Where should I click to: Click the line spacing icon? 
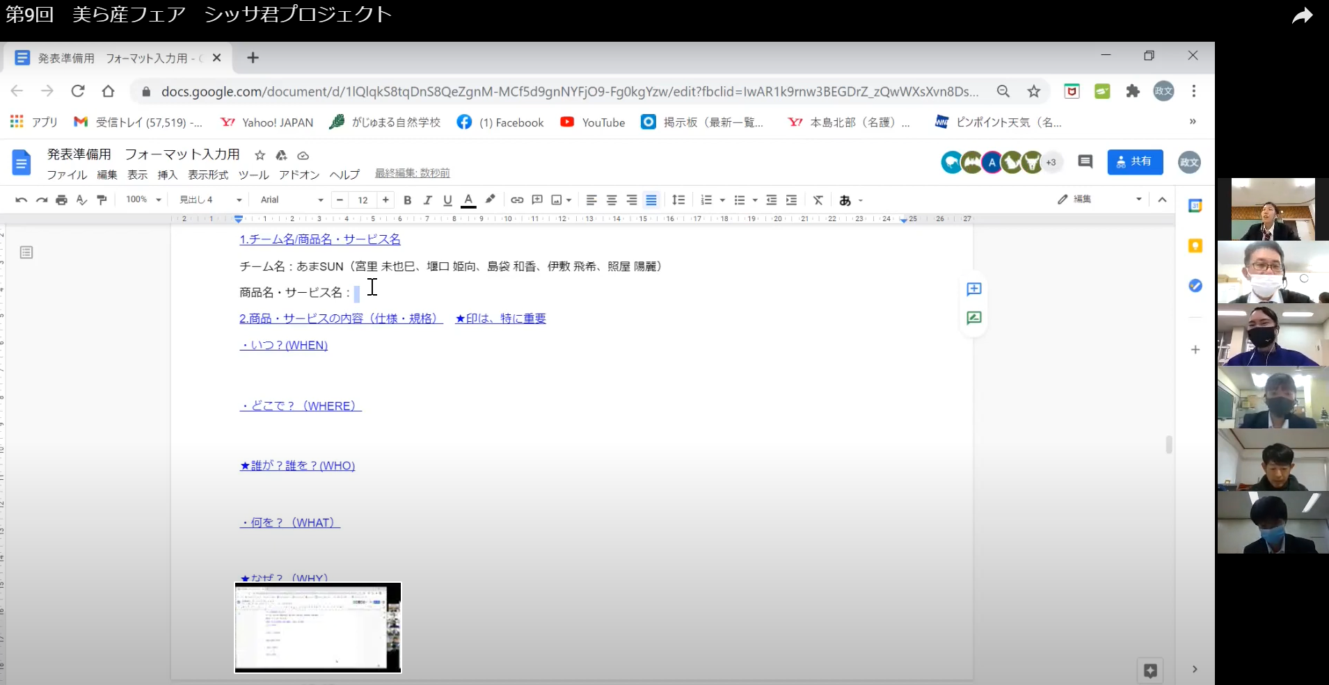click(x=678, y=200)
